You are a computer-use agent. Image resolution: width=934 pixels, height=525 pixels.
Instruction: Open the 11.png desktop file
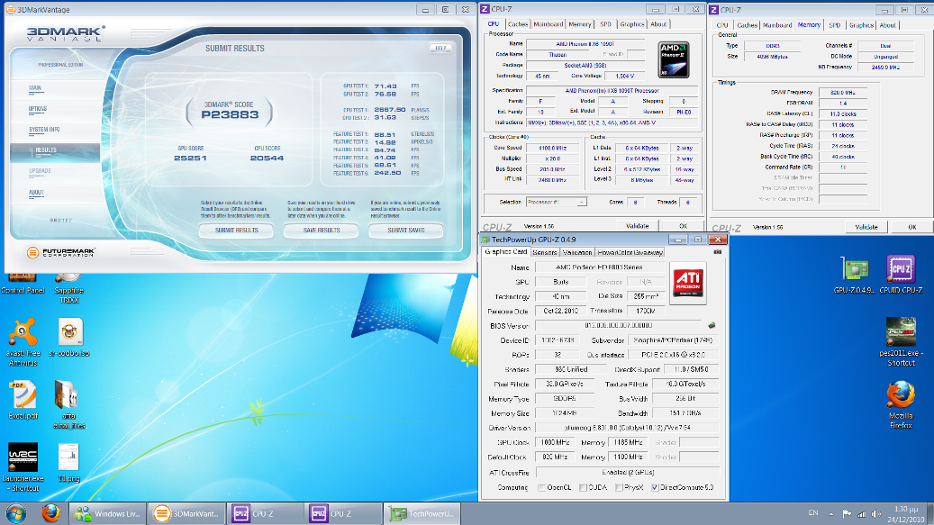(69, 463)
